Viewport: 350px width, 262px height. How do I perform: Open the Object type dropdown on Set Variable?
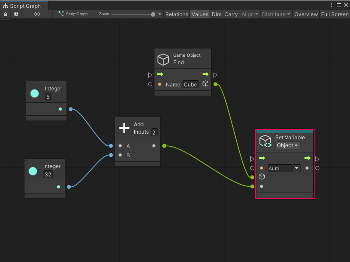(x=287, y=145)
